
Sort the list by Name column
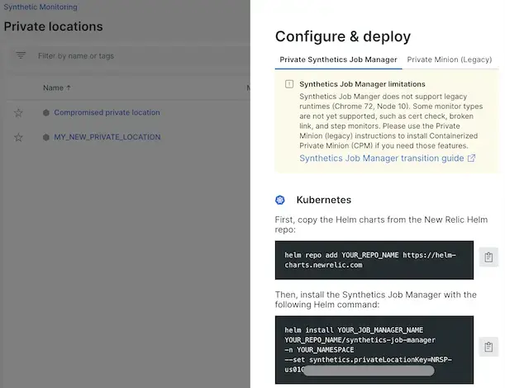[57, 88]
